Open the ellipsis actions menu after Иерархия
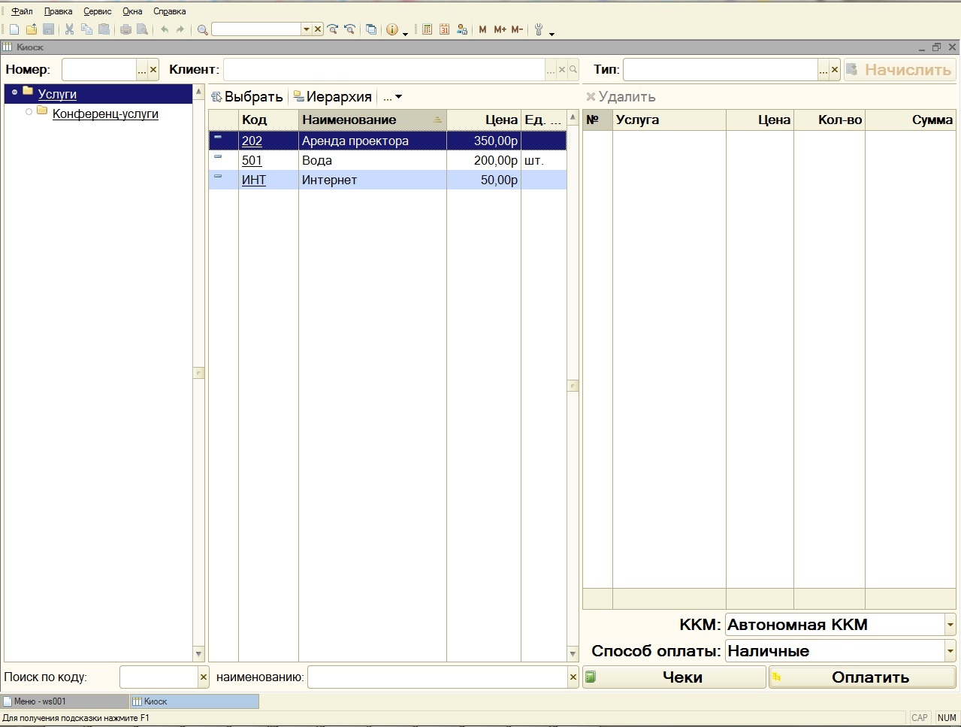The width and height of the screenshot is (961, 727). (392, 97)
